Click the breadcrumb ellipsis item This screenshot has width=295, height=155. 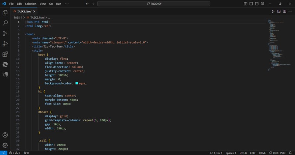tap(49, 18)
